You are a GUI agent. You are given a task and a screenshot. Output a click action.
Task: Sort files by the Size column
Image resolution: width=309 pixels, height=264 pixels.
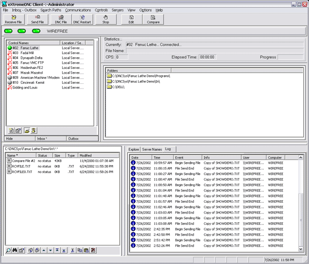tap(59, 155)
